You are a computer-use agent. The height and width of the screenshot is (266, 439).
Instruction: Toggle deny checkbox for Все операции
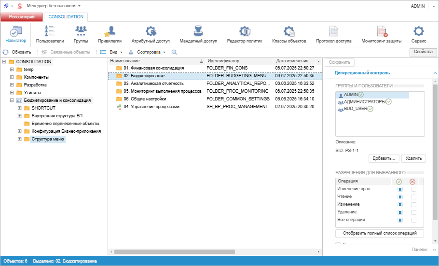(413, 220)
